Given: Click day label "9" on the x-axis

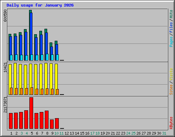Looking at the screenshot, I should pyautogui.click(x=52, y=133).
